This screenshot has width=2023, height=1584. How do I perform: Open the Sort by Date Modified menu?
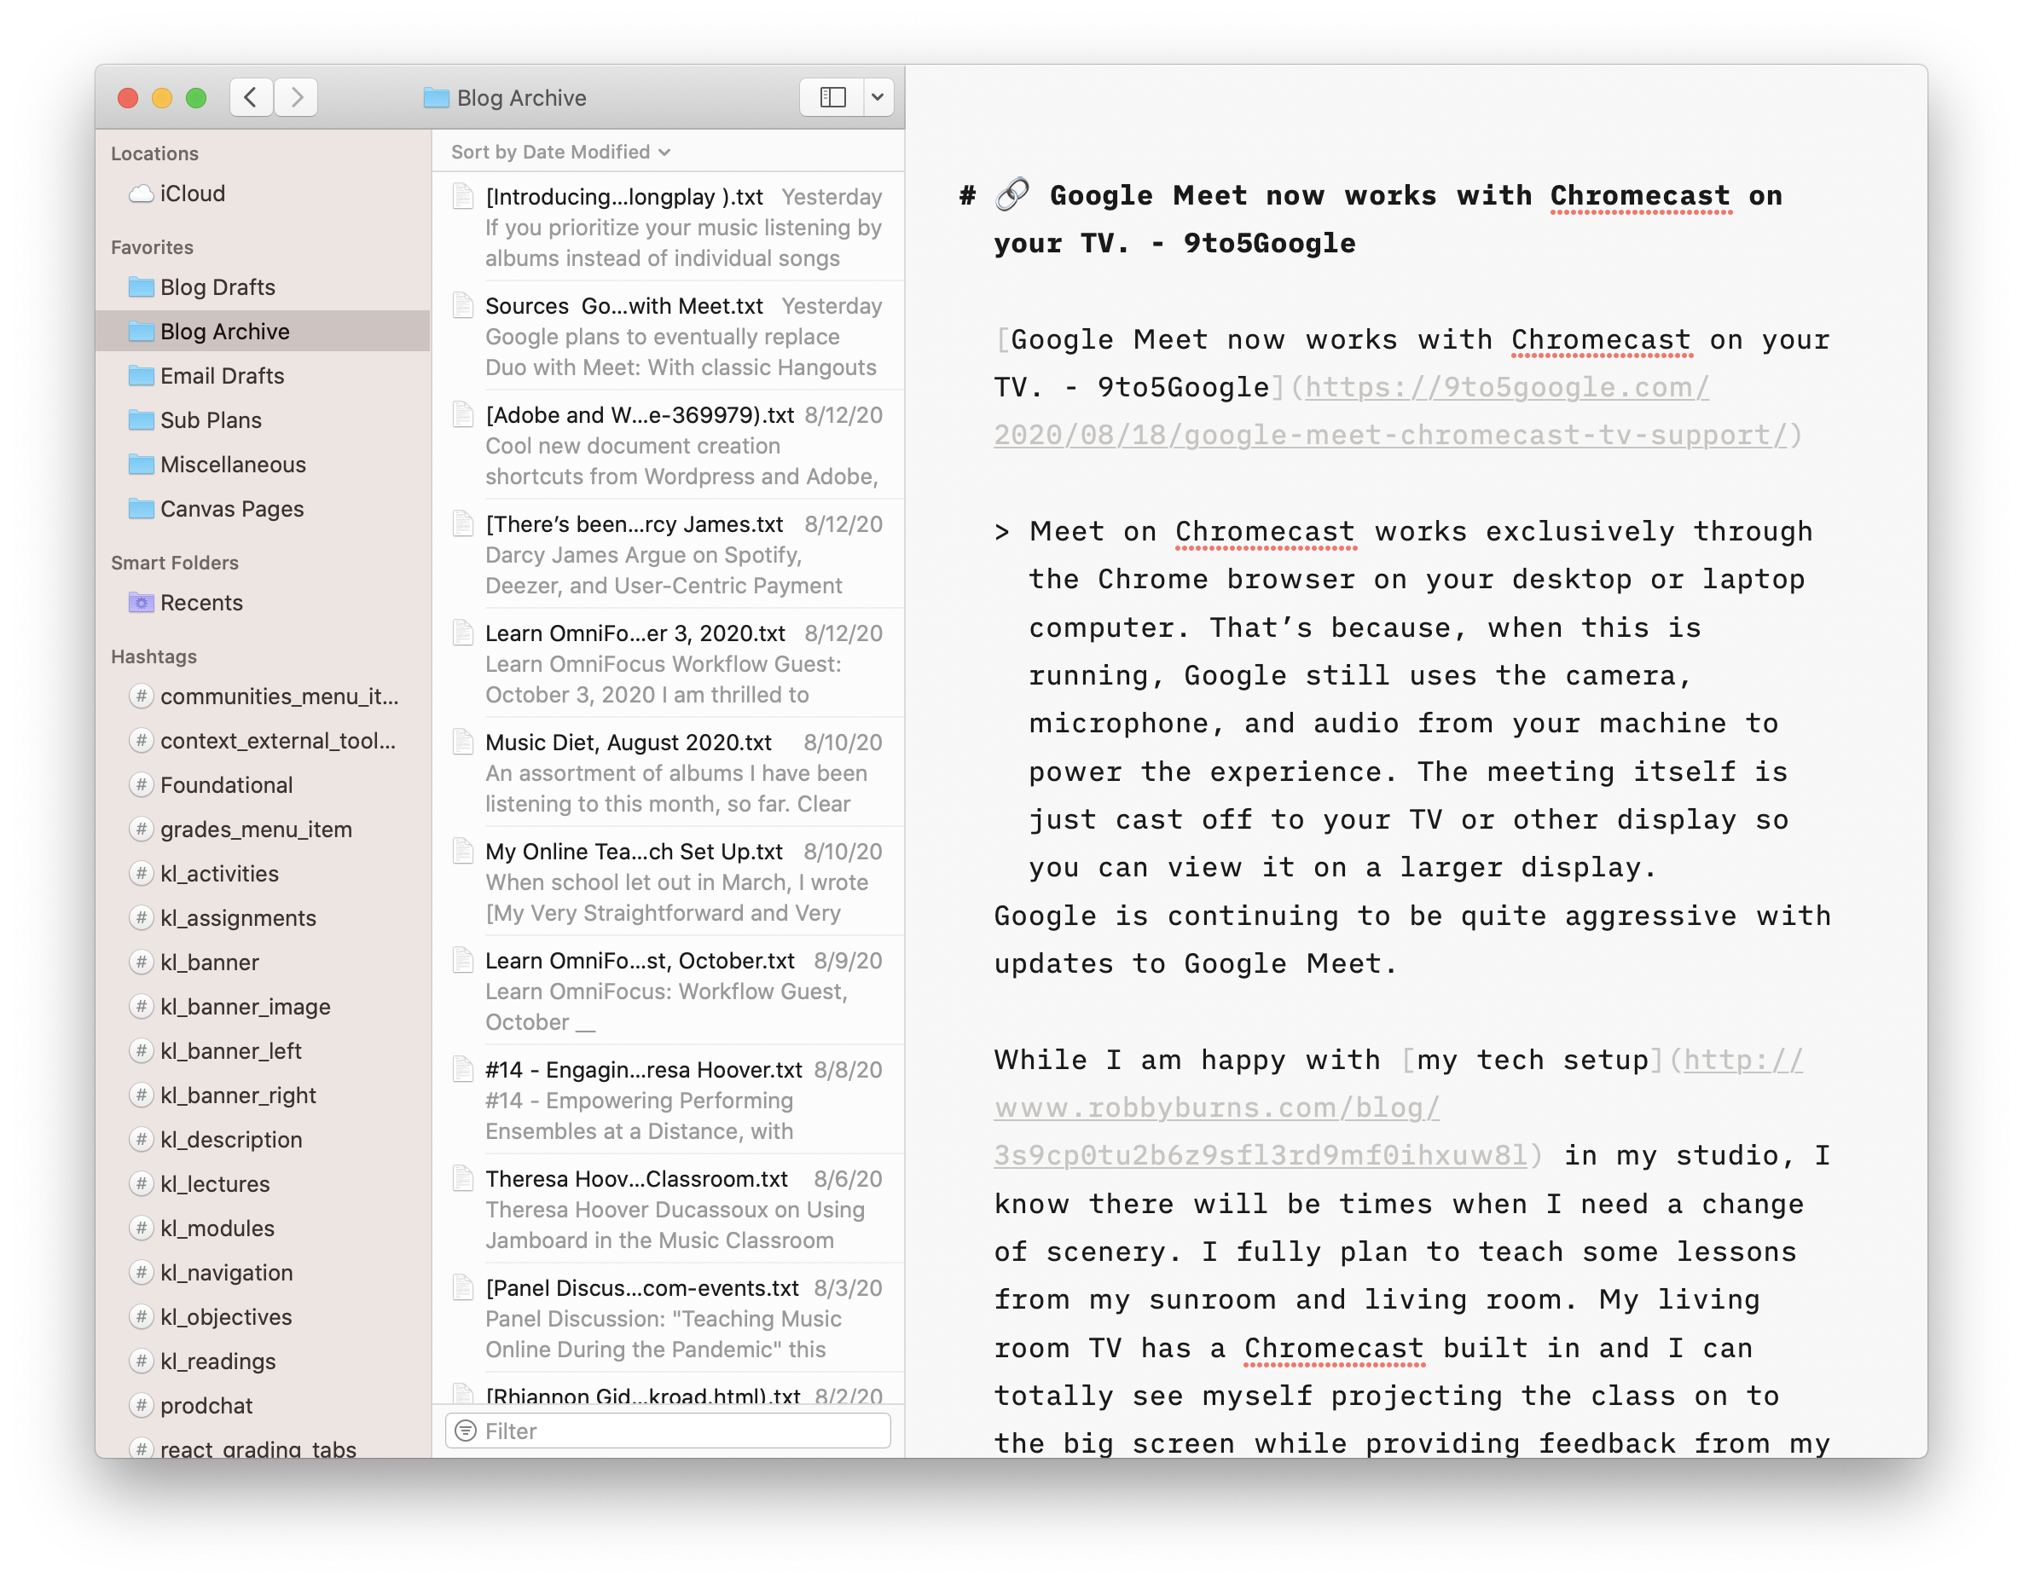click(x=560, y=152)
